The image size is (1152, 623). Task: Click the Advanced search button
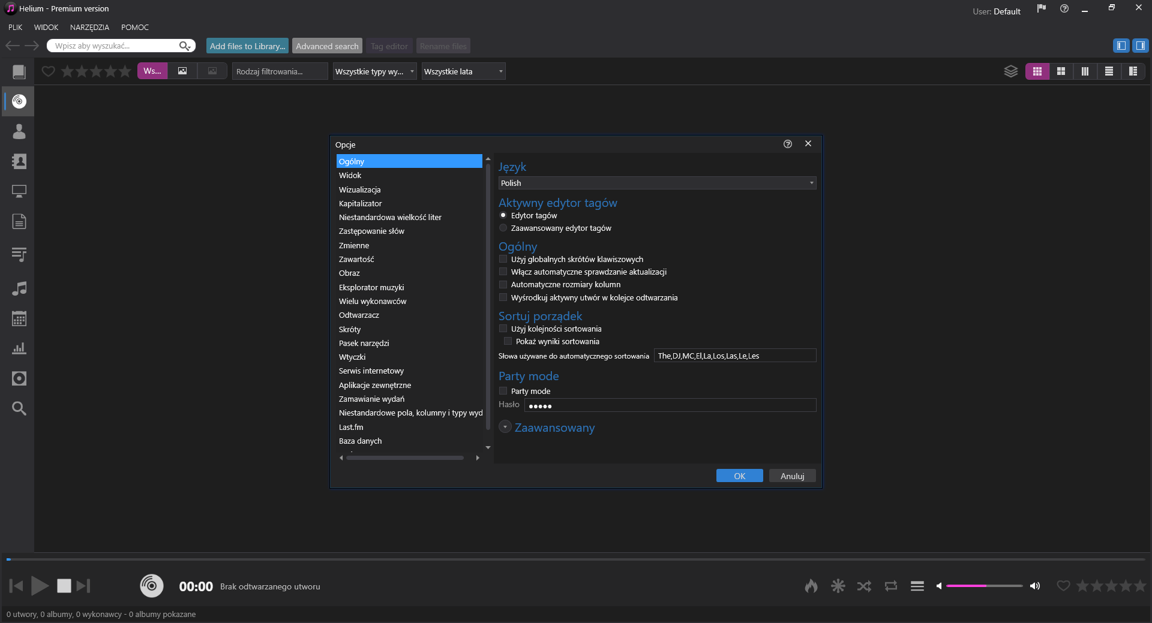(327, 46)
